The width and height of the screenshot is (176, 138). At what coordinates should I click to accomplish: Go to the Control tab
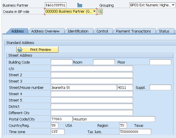tap(102, 31)
